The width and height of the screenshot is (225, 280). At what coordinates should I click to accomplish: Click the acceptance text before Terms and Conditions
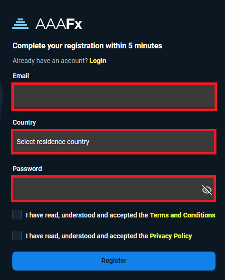pyautogui.click(x=87, y=215)
